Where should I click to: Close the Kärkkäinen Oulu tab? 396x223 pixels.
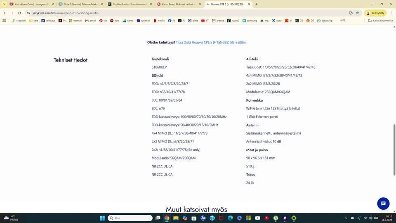pyautogui.click(x=53, y=4)
